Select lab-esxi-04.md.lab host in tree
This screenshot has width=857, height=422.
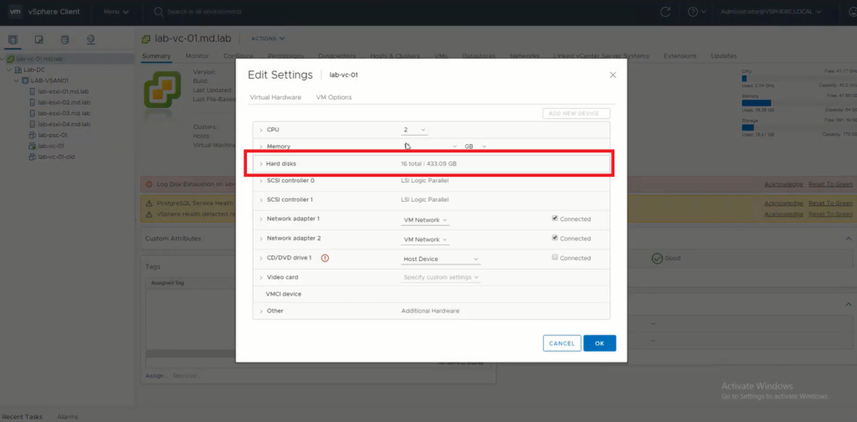64,124
